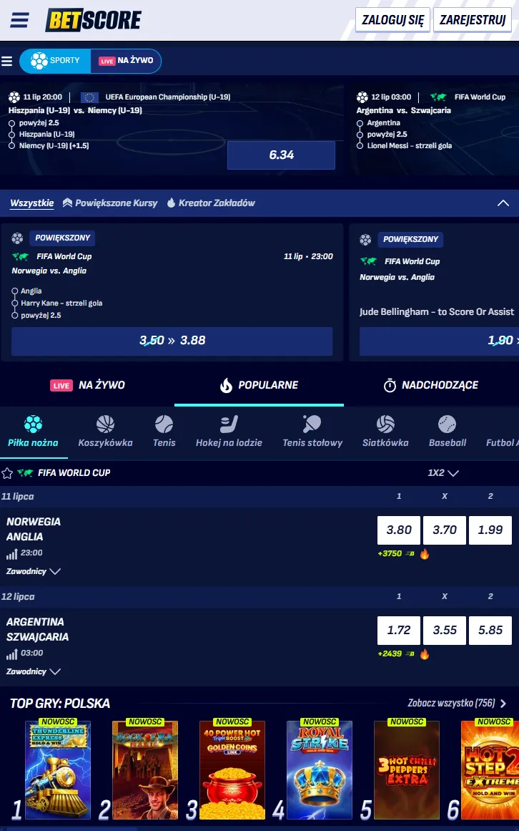Open Zobacz wszystko (756) link

[x=457, y=704]
